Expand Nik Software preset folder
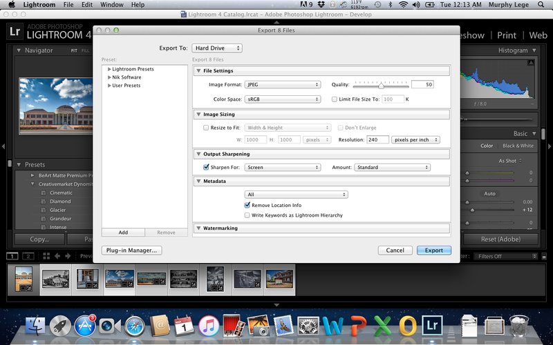 tap(109, 77)
